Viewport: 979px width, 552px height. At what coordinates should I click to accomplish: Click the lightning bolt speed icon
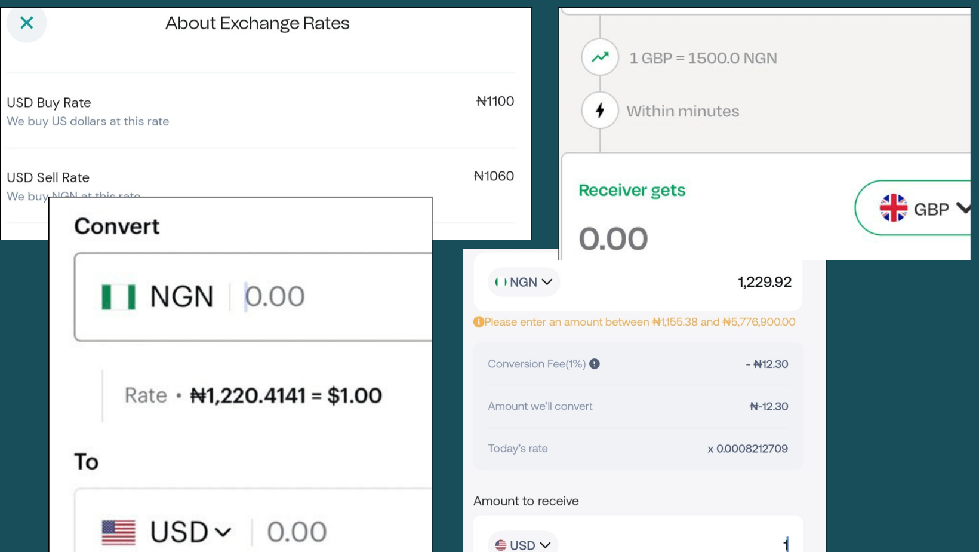(599, 110)
